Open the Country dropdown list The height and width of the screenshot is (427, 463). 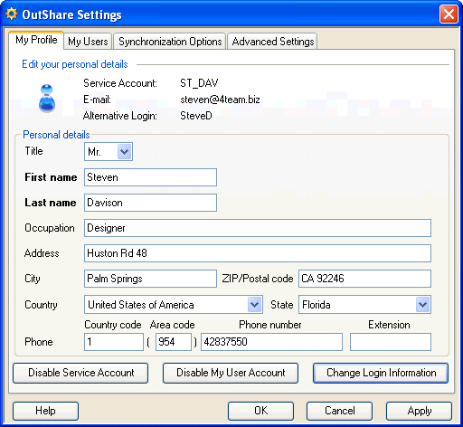click(254, 305)
